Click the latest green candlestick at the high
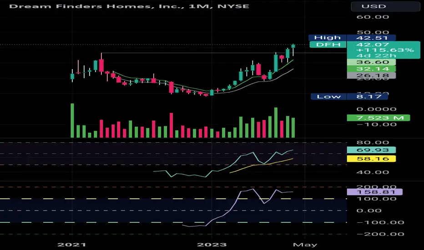The width and height of the screenshot is (424, 250). [293, 46]
